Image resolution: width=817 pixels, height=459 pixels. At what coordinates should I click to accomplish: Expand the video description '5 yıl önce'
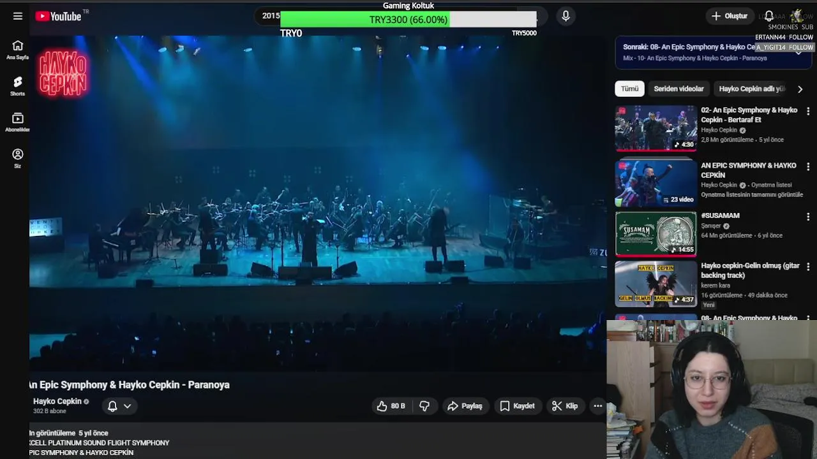[93, 433]
